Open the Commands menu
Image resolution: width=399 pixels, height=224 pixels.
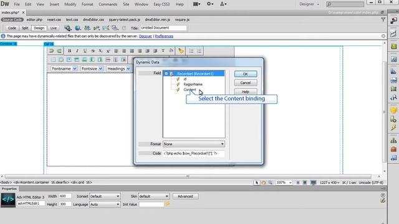[x=108, y=4]
